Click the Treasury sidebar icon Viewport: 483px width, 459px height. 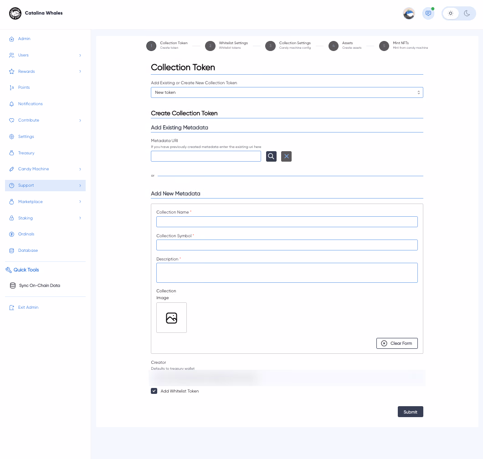point(12,153)
